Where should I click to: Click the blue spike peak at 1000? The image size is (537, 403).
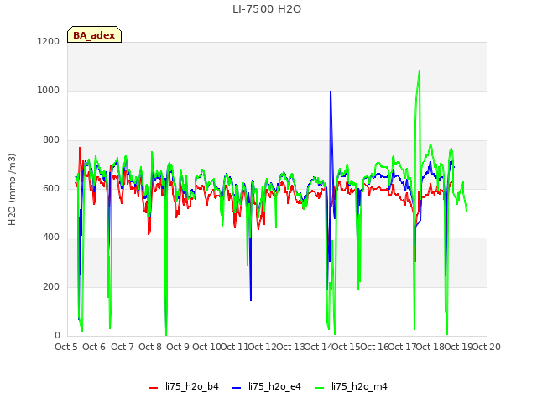tap(331, 92)
